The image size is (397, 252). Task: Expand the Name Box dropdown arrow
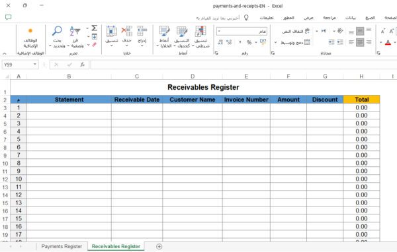click(x=34, y=65)
